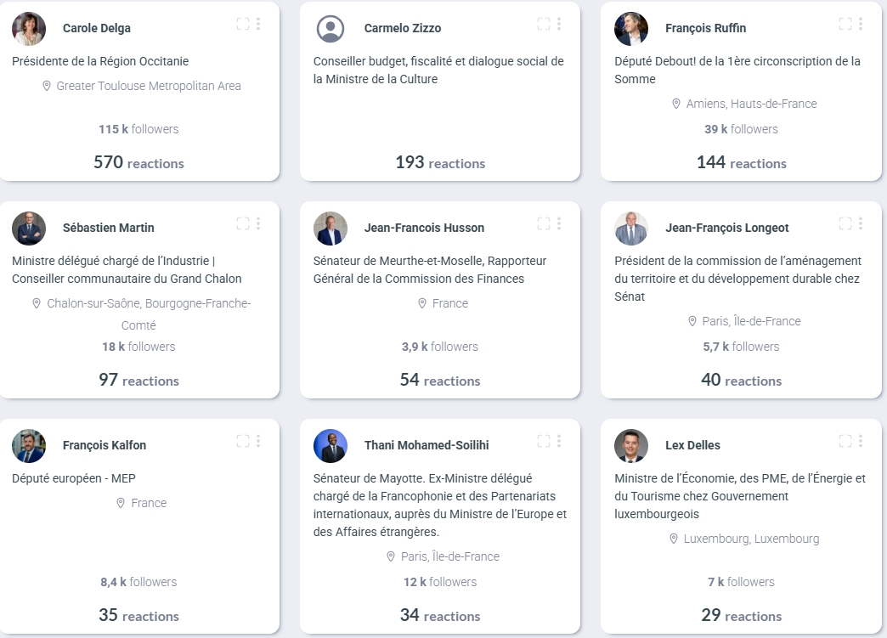Click the dashed-square icon on Carole Delga's card
Screen dimensions: 887x638
tap(243, 25)
